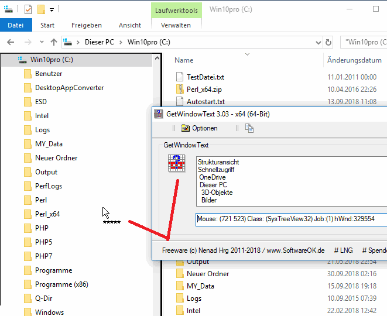Select the Logs folder in tree
This screenshot has height=316, width=387.
pos(43,130)
